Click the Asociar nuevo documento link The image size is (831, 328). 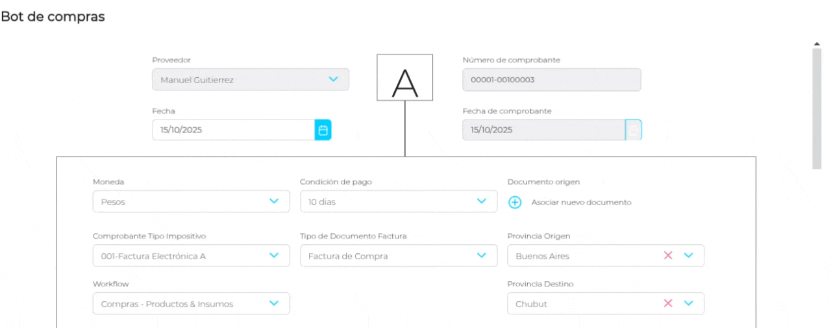pos(581,202)
